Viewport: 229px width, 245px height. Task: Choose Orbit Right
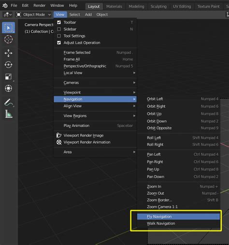pyautogui.click(x=179, y=106)
